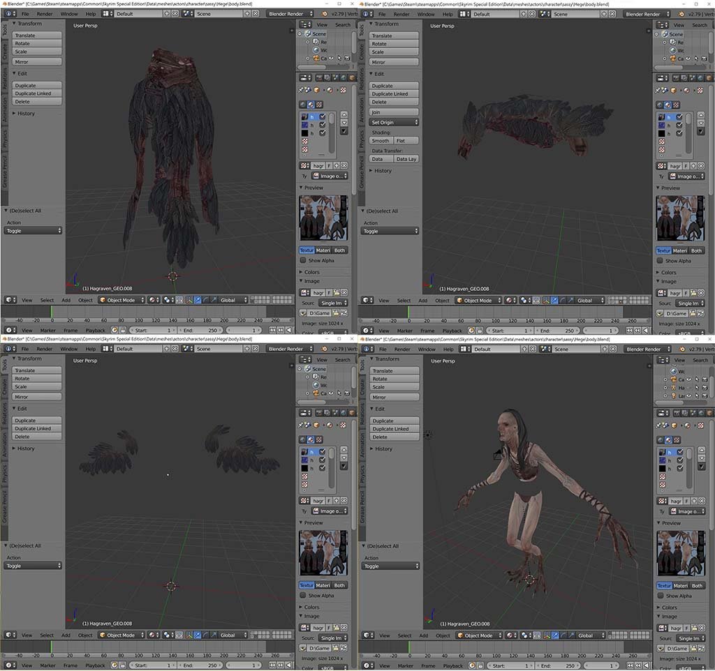Open the Image texture type dropdown in the feathered torso window
Viewport: 715px width, 671px height.
point(330,176)
